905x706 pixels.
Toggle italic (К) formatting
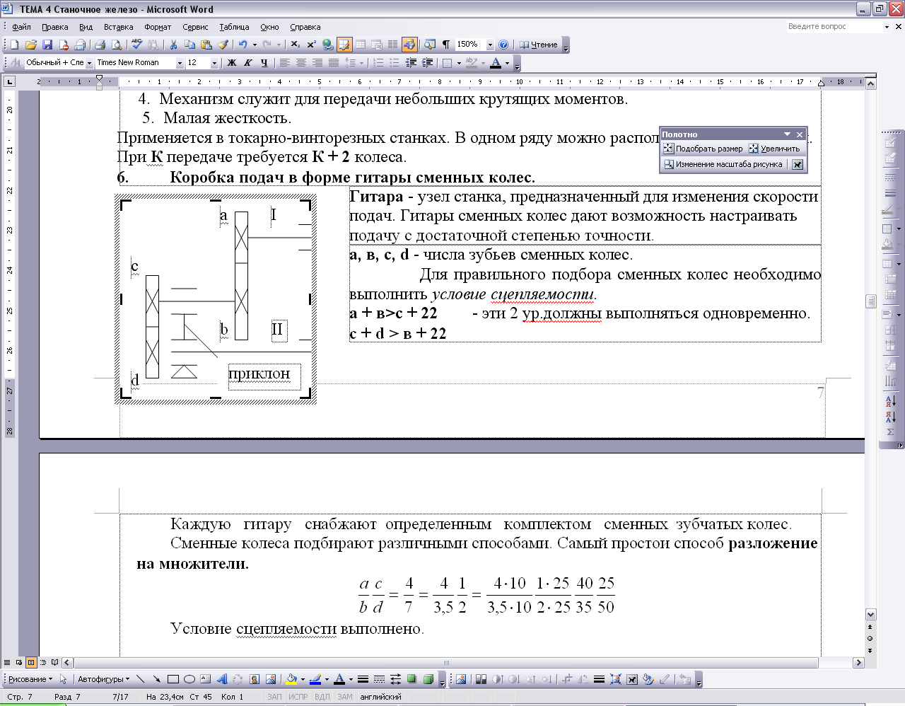[x=247, y=63]
